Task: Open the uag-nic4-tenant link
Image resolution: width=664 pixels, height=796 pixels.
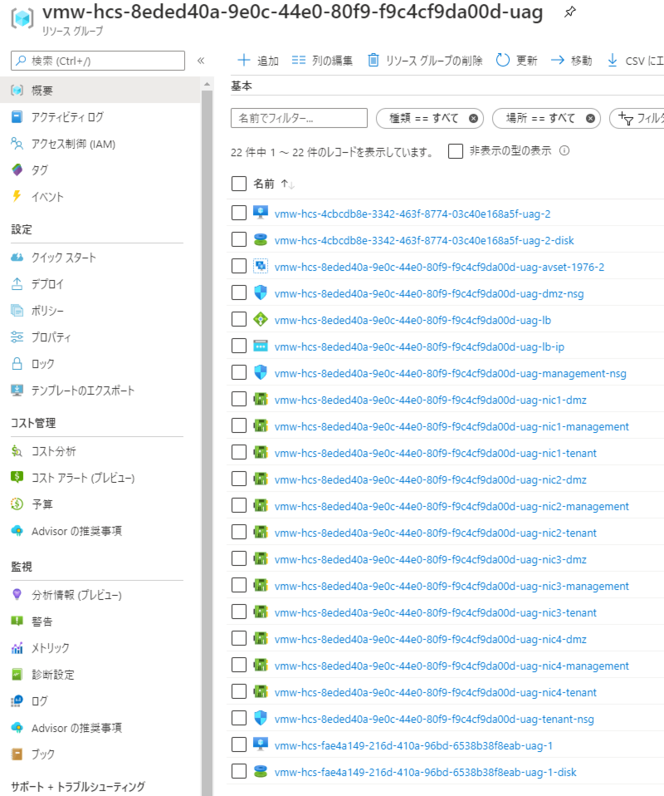Action: point(435,692)
